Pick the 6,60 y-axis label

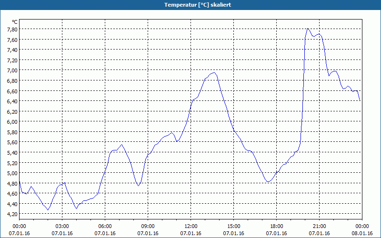click(12, 91)
